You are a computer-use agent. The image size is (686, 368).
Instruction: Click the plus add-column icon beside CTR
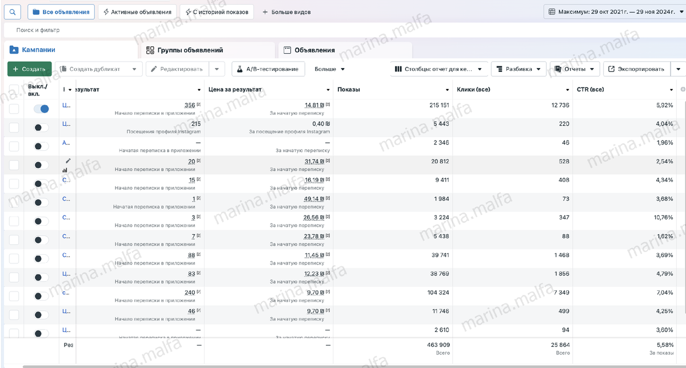[683, 90]
